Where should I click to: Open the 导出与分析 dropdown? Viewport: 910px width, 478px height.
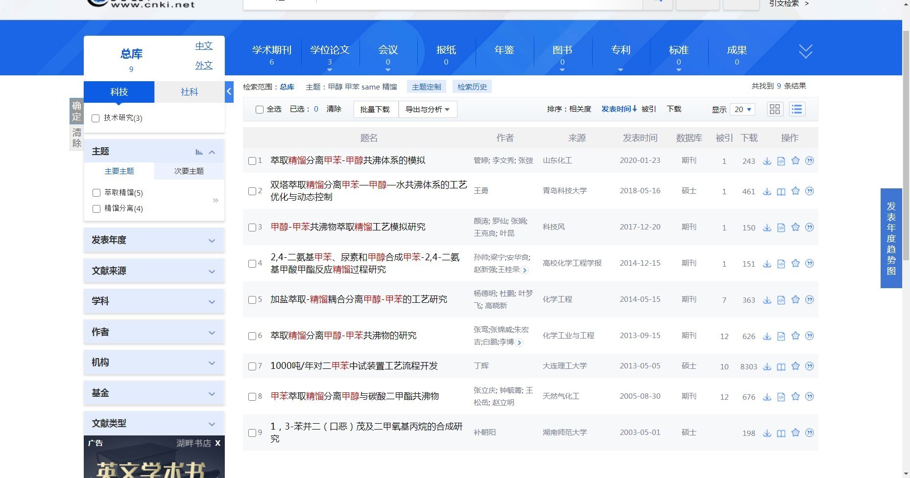coord(428,109)
